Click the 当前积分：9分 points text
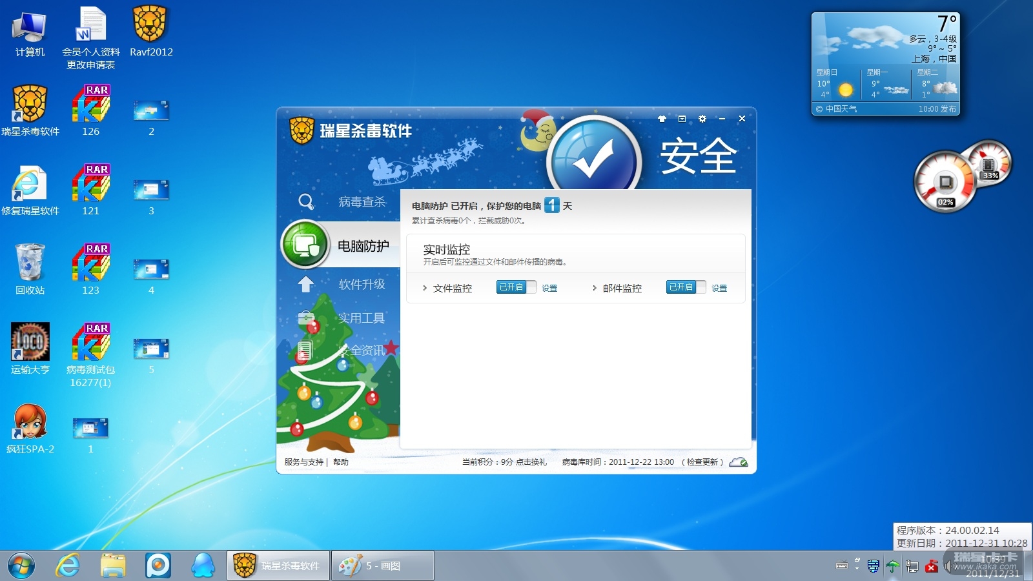 click(487, 462)
